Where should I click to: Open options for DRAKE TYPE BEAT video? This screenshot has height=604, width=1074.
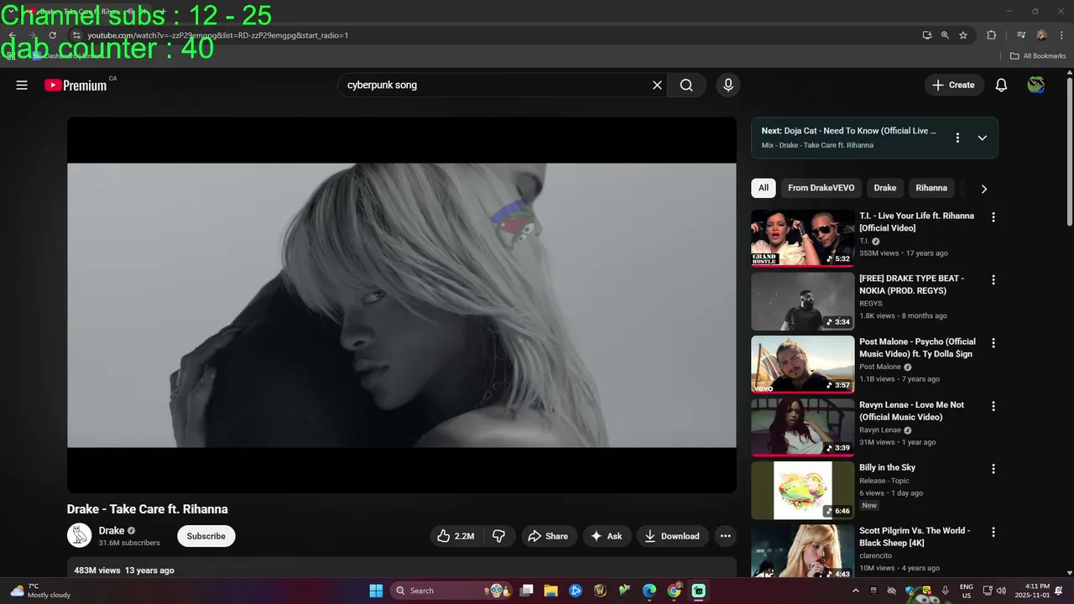[x=993, y=280]
